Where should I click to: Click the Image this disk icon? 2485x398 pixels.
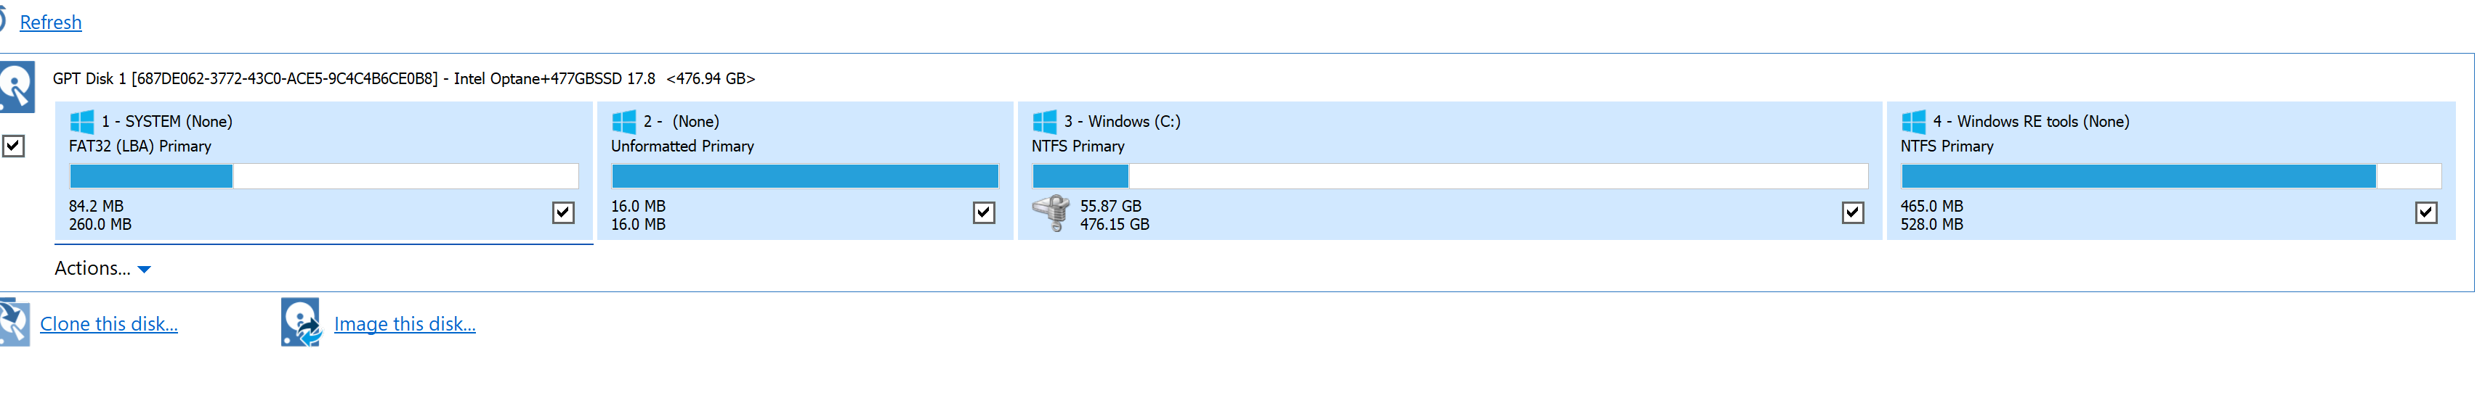tap(301, 323)
